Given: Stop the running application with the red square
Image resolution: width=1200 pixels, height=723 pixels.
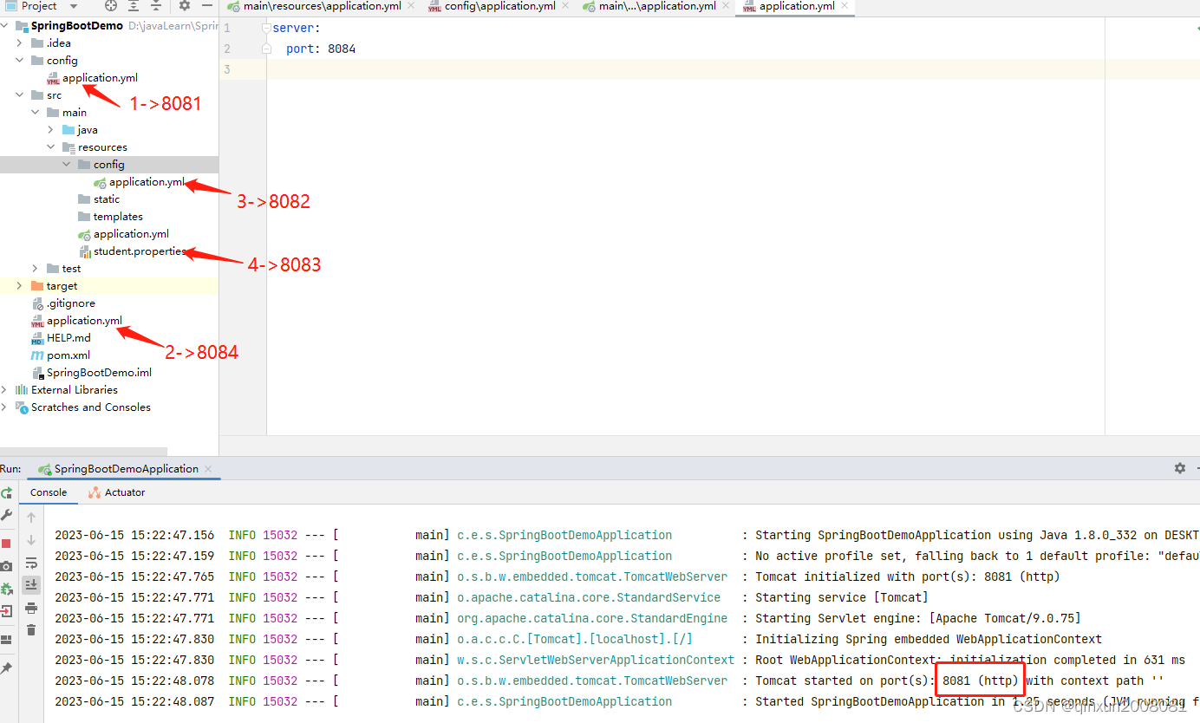Looking at the screenshot, I should 6,544.
